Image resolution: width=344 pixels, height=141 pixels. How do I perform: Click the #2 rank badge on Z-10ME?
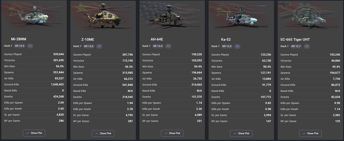[x=99, y=46]
